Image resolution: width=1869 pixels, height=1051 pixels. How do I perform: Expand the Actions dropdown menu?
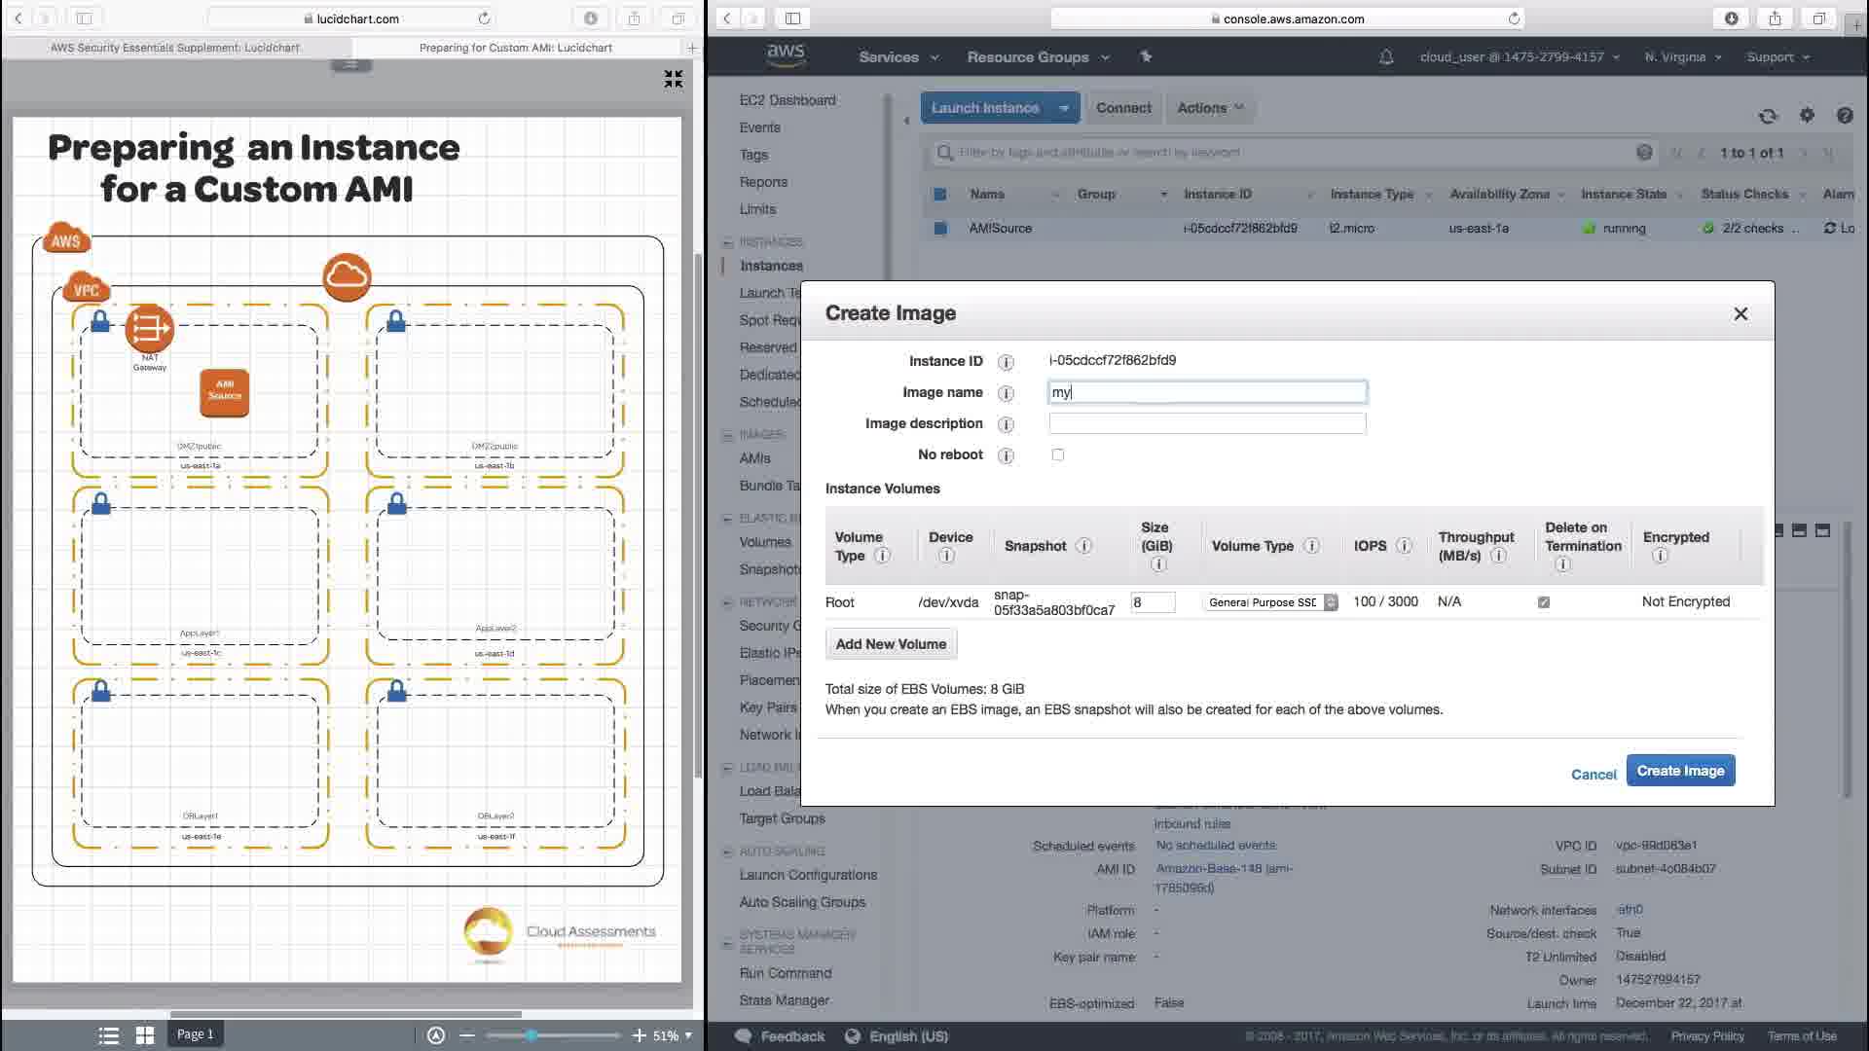point(1210,108)
